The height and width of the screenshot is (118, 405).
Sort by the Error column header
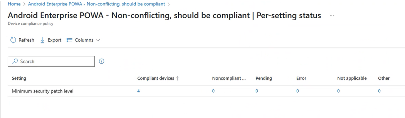pos(301,78)
